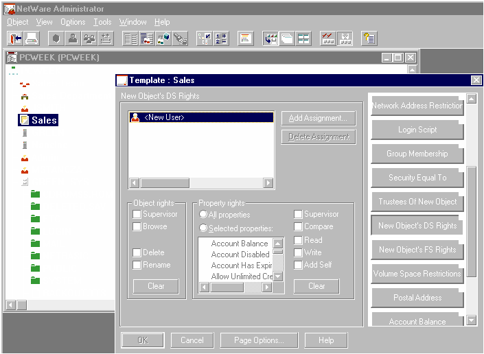Click the New User icon in assignment list
484x354 pixels.
point(135,117)
